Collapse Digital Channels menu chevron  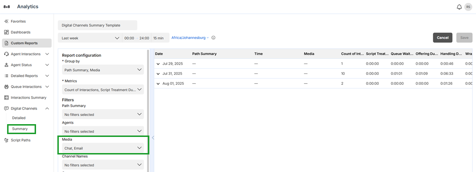[x=47, y=109]
